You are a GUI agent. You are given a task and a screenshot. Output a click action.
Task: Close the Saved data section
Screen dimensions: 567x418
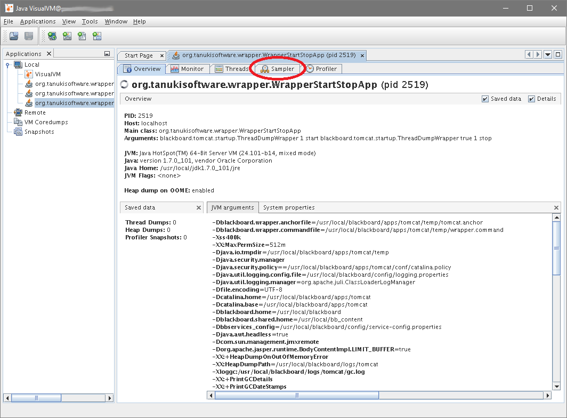click(199, 207)
